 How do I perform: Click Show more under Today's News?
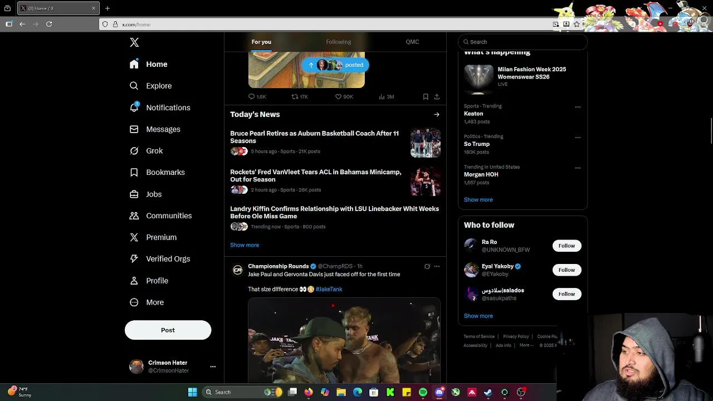coord(245,245)
